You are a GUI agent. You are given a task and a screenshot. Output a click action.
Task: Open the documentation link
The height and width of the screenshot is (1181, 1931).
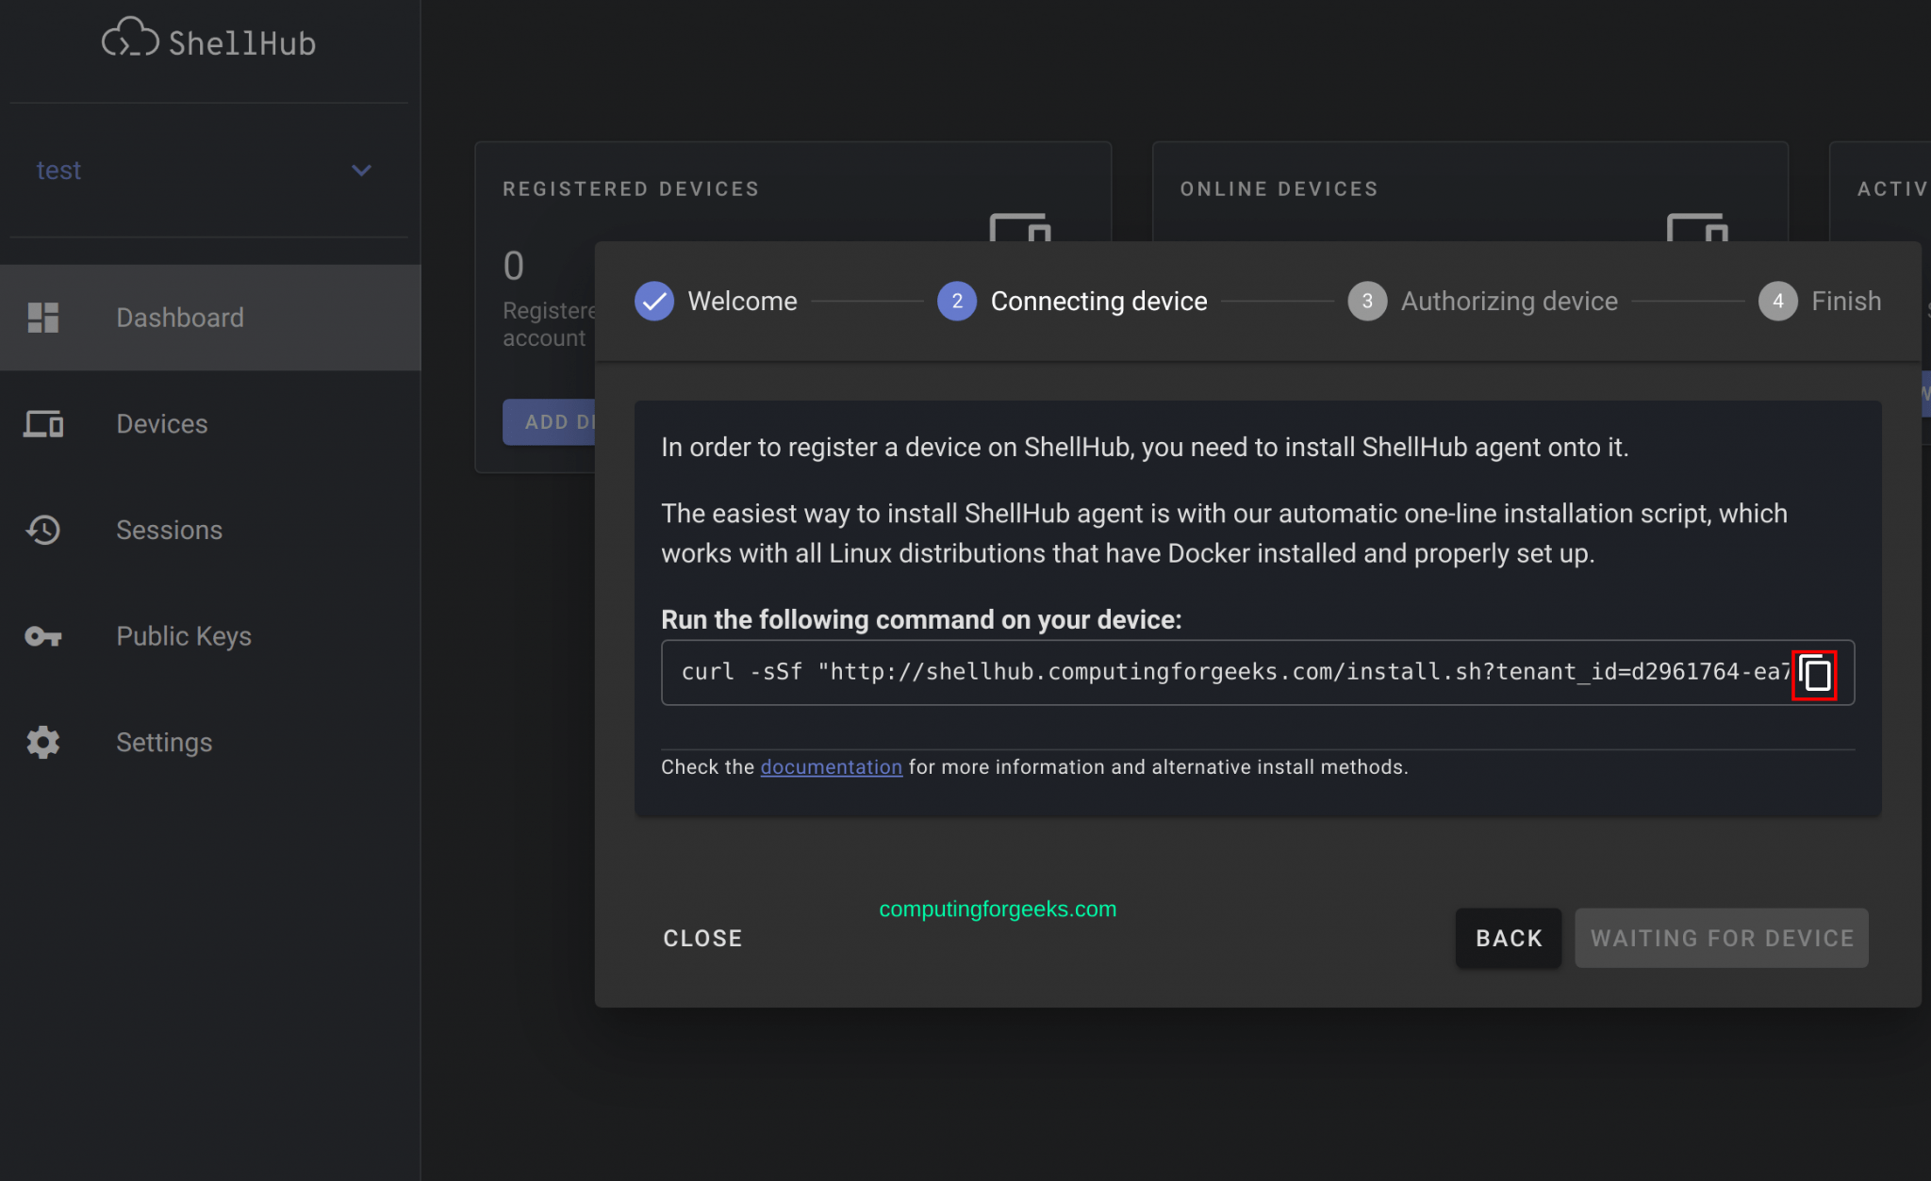tap(831, 767)
